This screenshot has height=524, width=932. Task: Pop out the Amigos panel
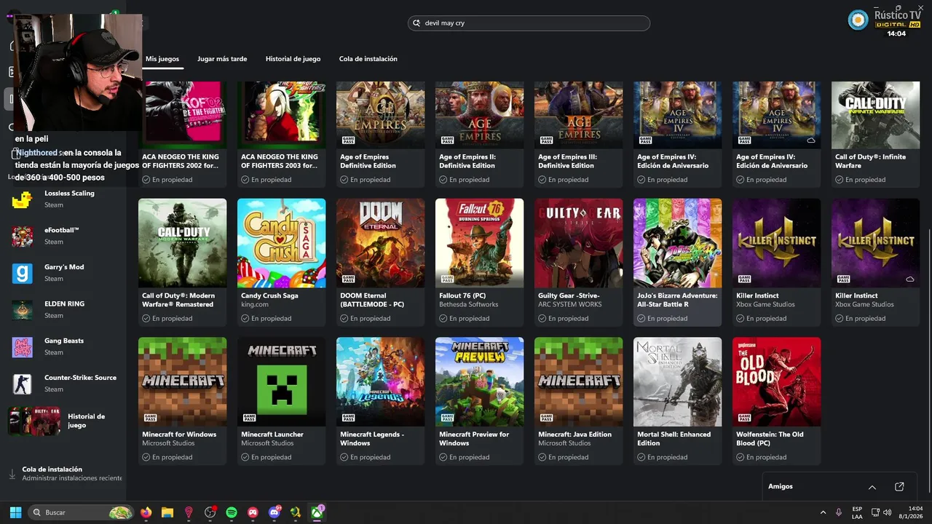[899, 487]
